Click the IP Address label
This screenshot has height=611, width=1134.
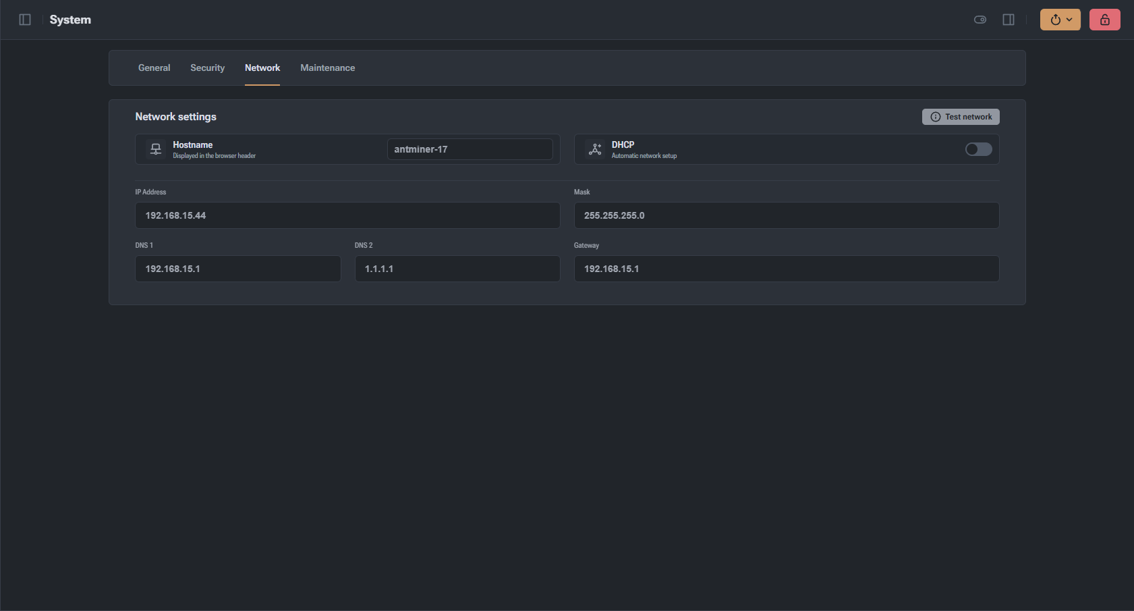pyautogui.click(x=150, y=192)
